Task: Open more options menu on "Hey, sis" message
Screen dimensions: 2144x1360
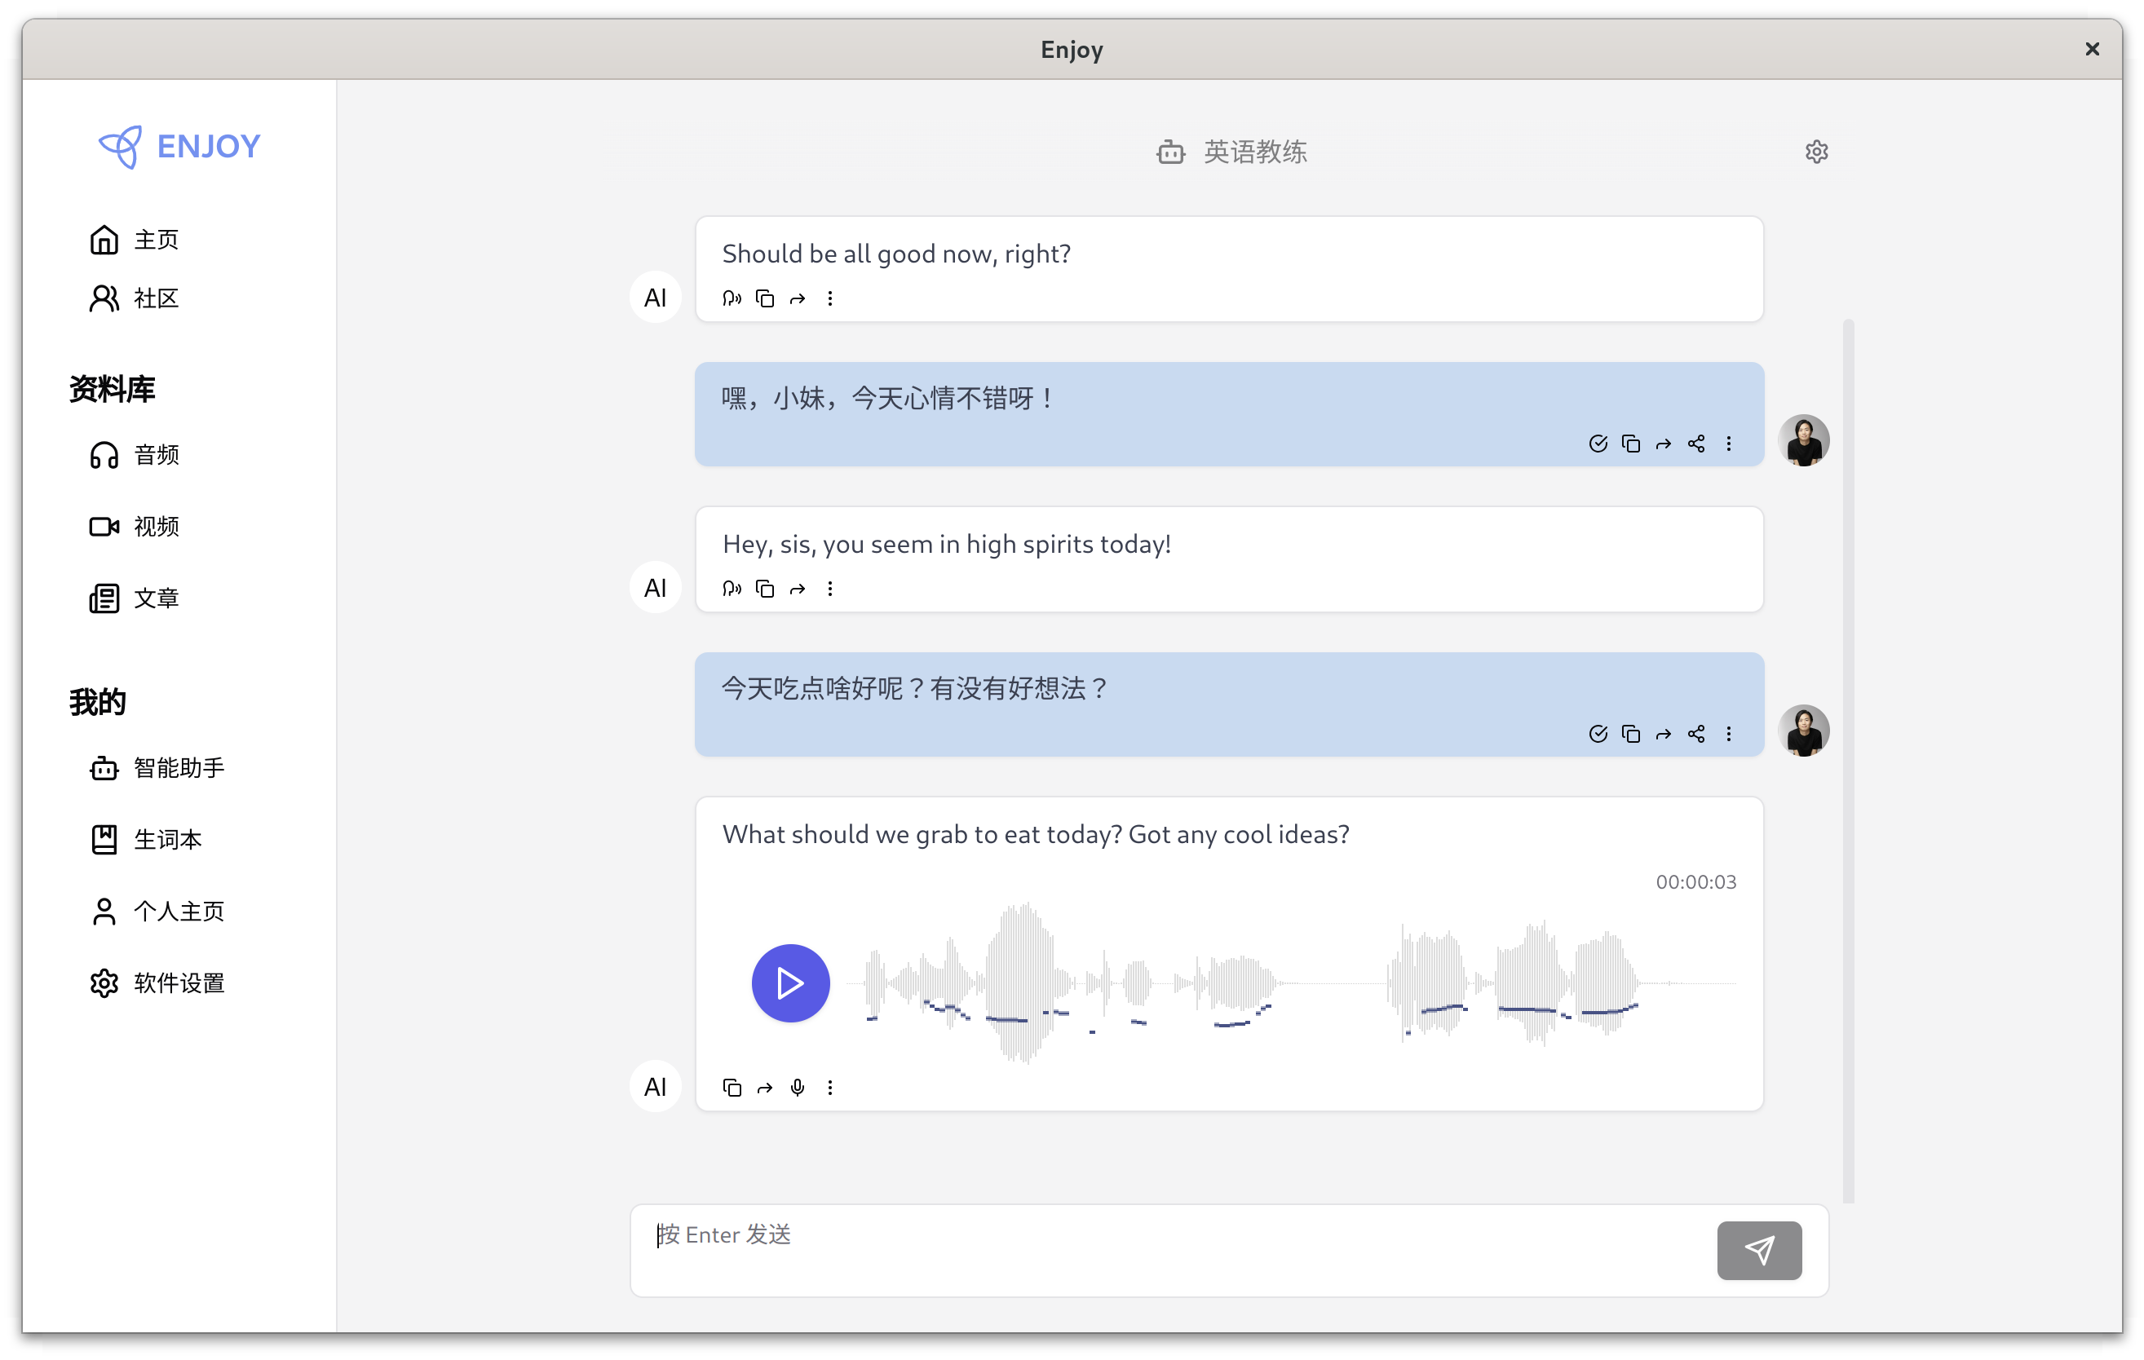Action: point(830,589)
